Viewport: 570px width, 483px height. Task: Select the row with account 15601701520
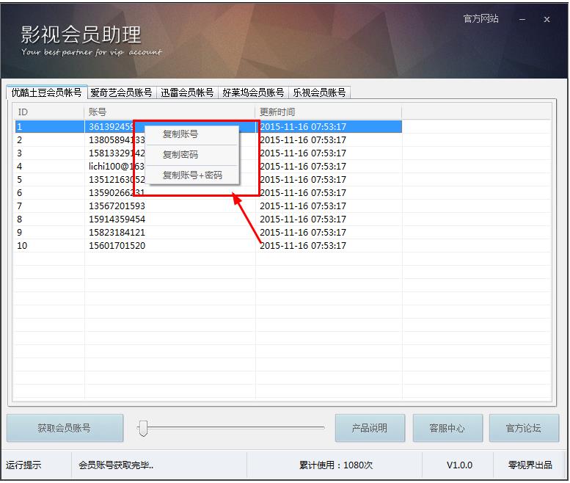coord(117,246)
